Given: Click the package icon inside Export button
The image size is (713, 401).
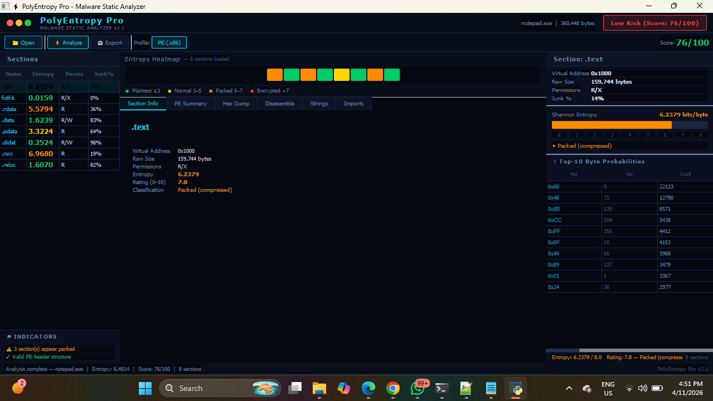Looking at the screenshot, I should coord(100,42).
